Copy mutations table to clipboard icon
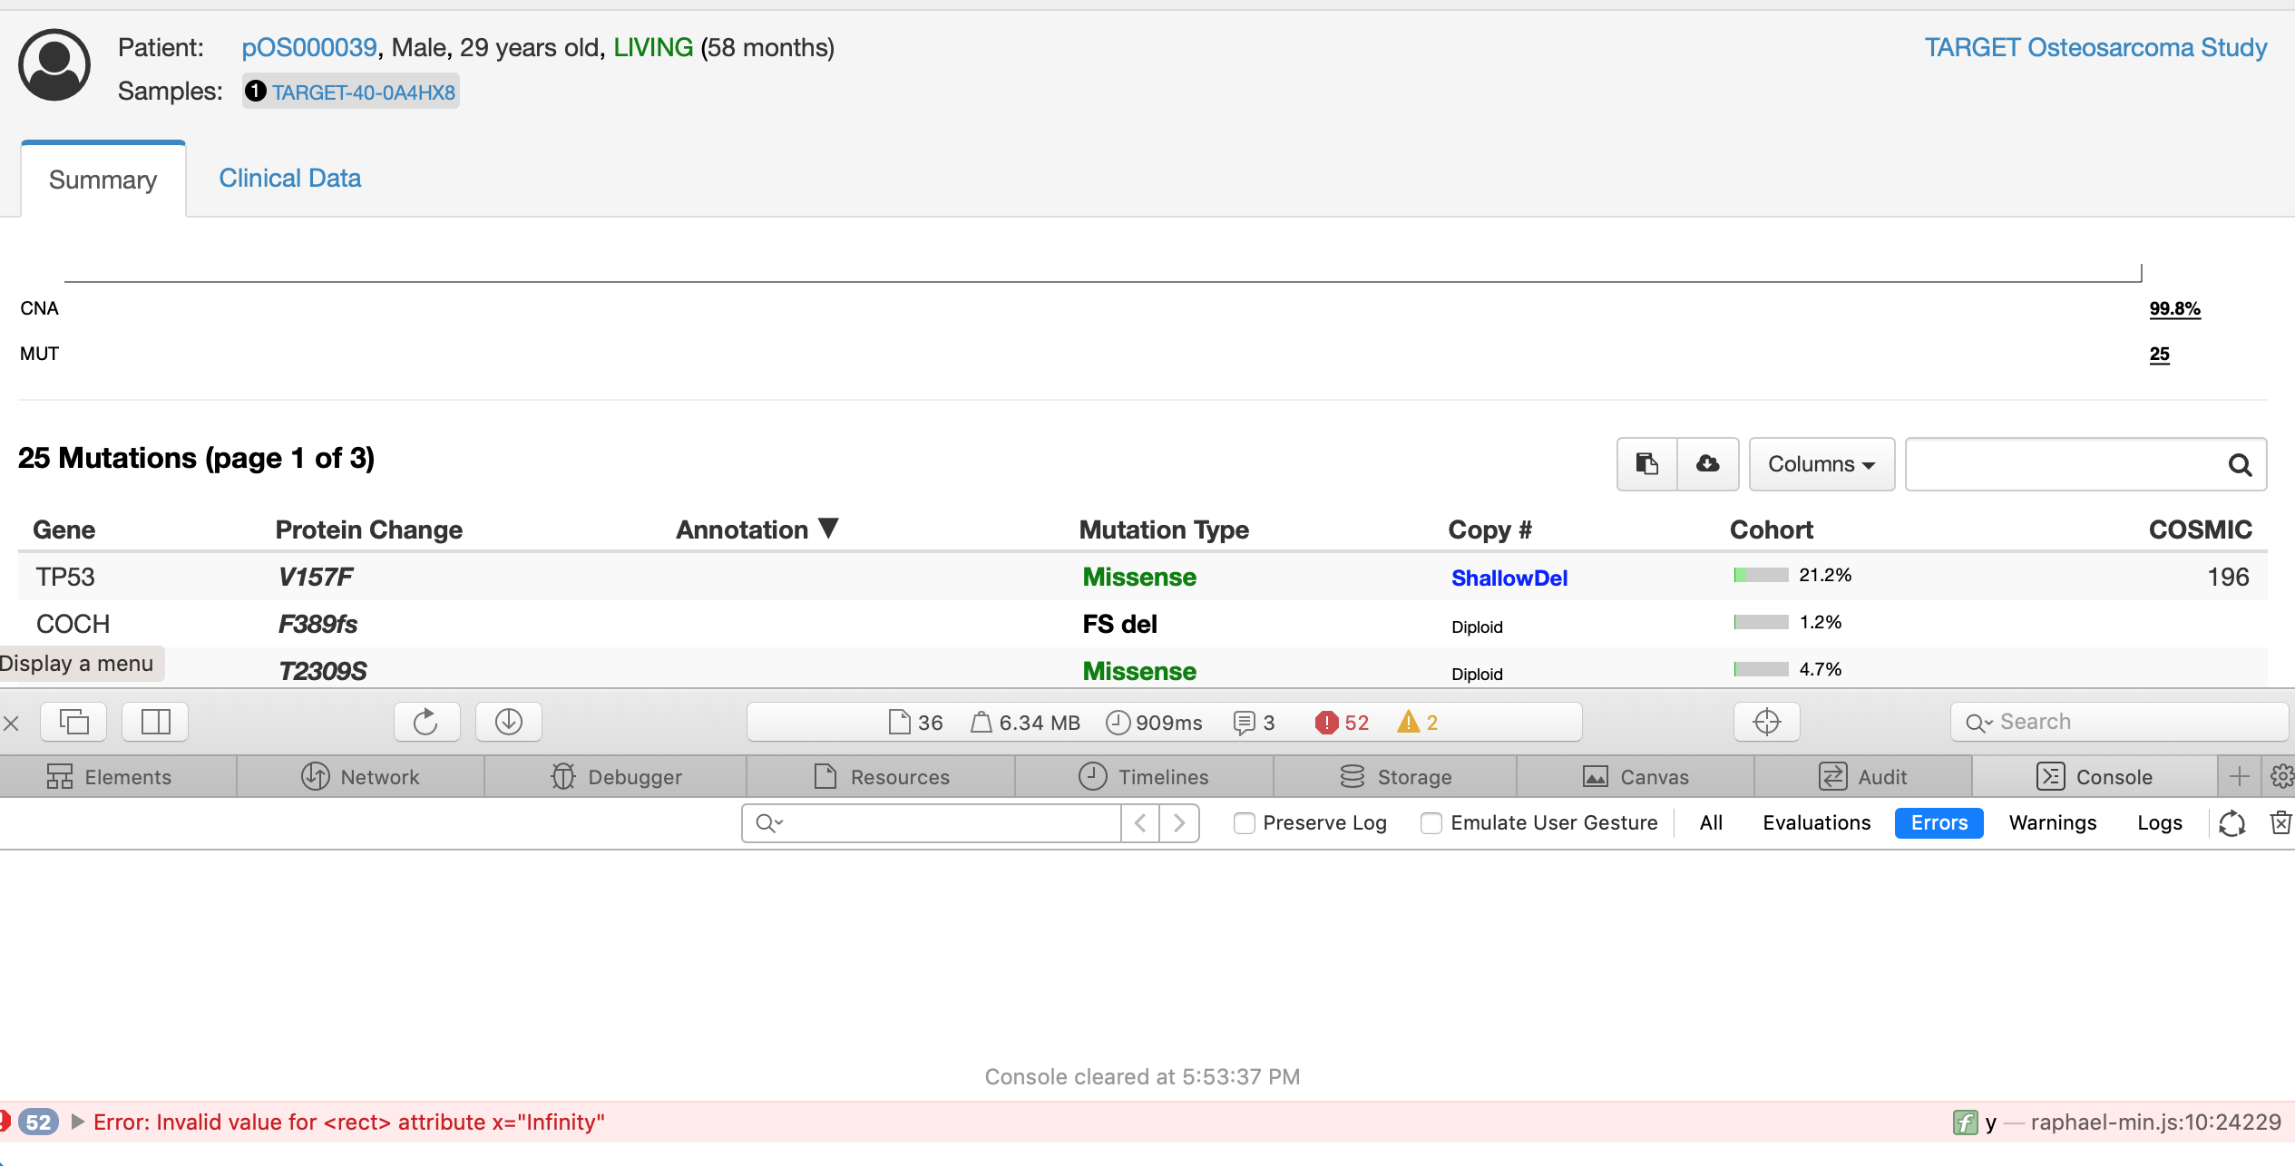The height and width of the screenshot is (1166, 2295). coord(1647,464)
